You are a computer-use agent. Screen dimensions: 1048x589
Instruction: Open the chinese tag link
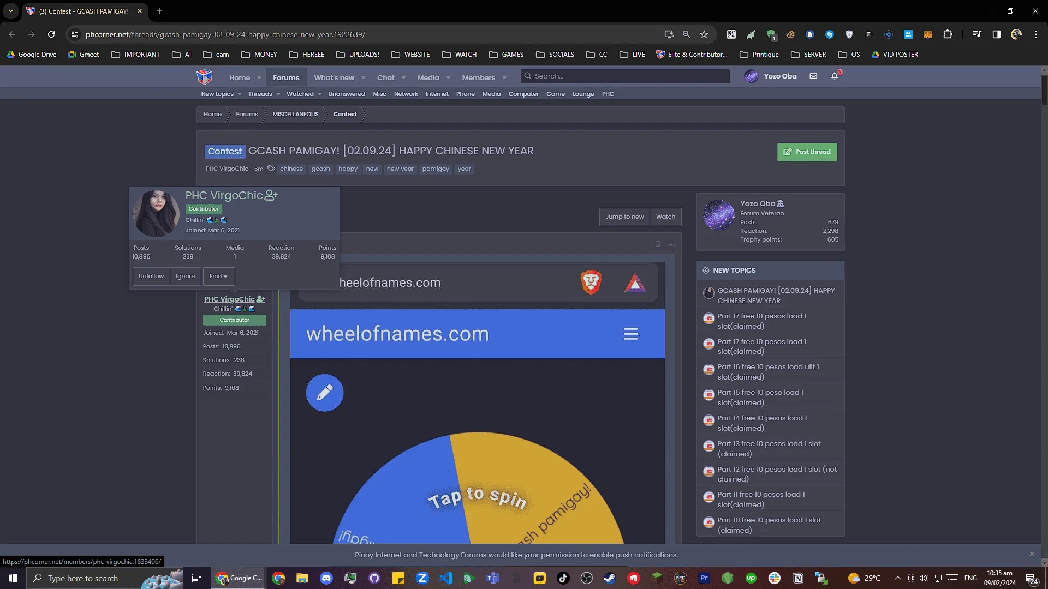(291, 169)
